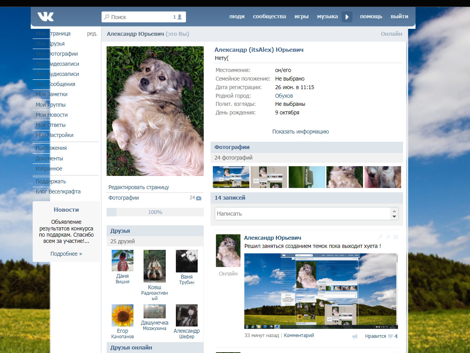Click Показать информацию link
Viewport: 470px width, 353px height.
(300, 132)
